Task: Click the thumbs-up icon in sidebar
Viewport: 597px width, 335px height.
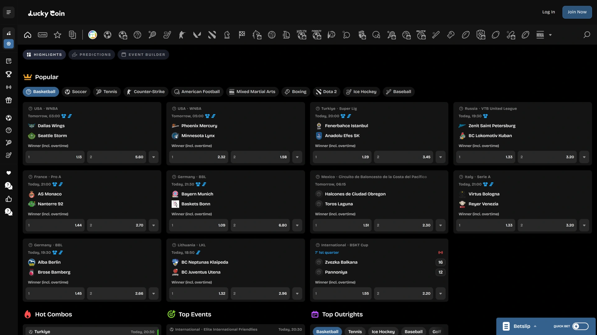Action: [9, 199]
